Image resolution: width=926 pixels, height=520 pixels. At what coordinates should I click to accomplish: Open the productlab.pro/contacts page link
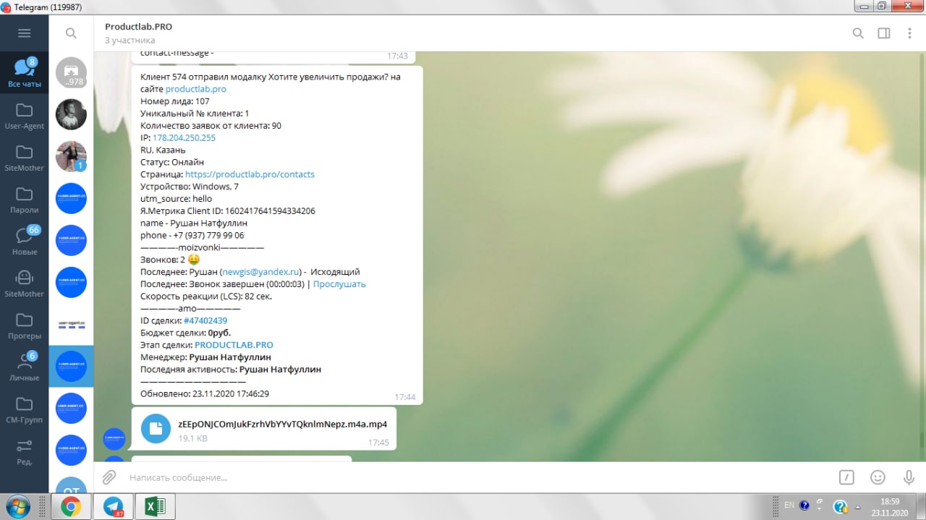click(x=250, y=174)
